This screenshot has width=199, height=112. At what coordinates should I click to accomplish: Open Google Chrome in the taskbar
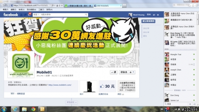[33, 109]
